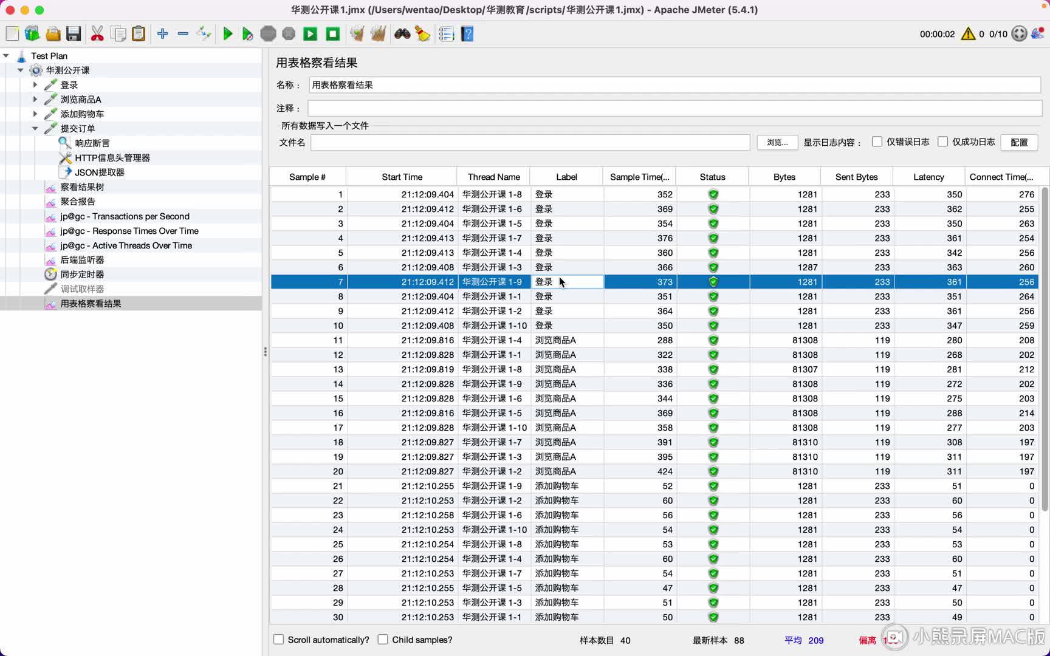
Task: Click the Copy icon in toolbar
Action: pyautogui.click(x=119, y=34)
